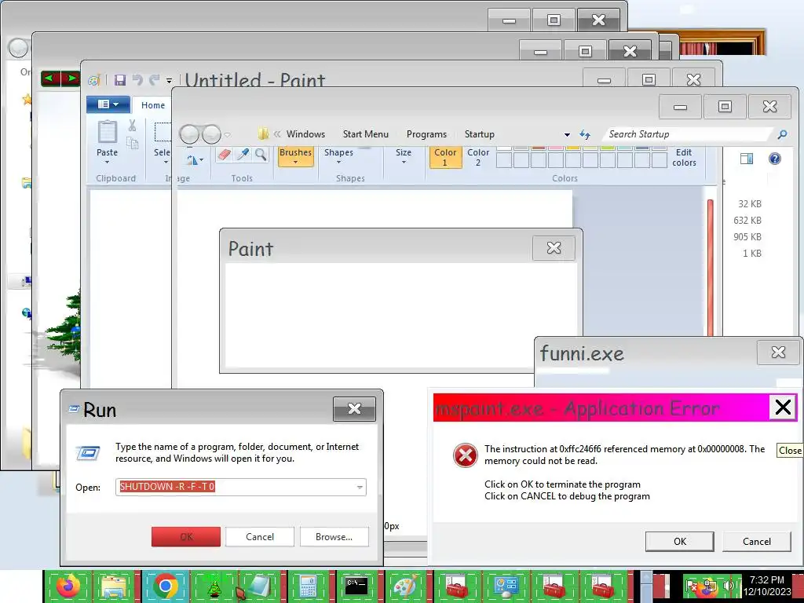Click OK in the mspaint.exe Application Error dialog
The height and width of the screenshot is (603, 804).
[680, 542]
